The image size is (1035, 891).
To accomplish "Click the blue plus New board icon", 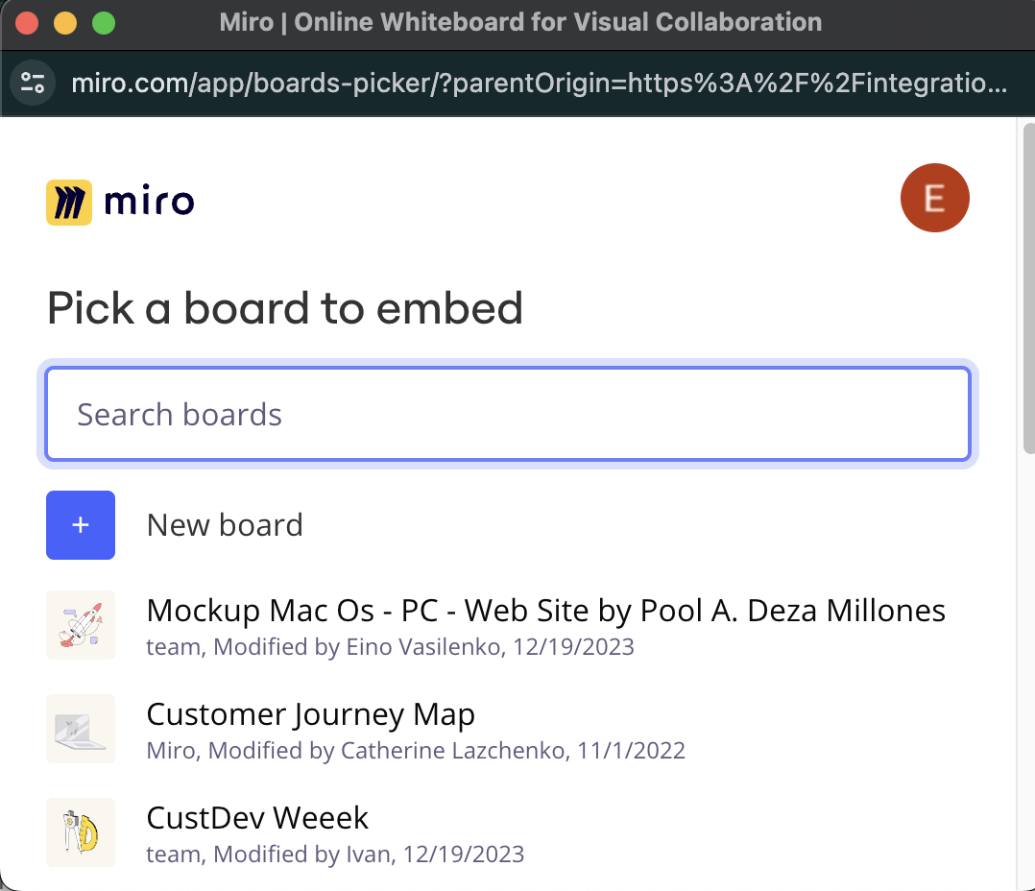I will pos(81,525).
